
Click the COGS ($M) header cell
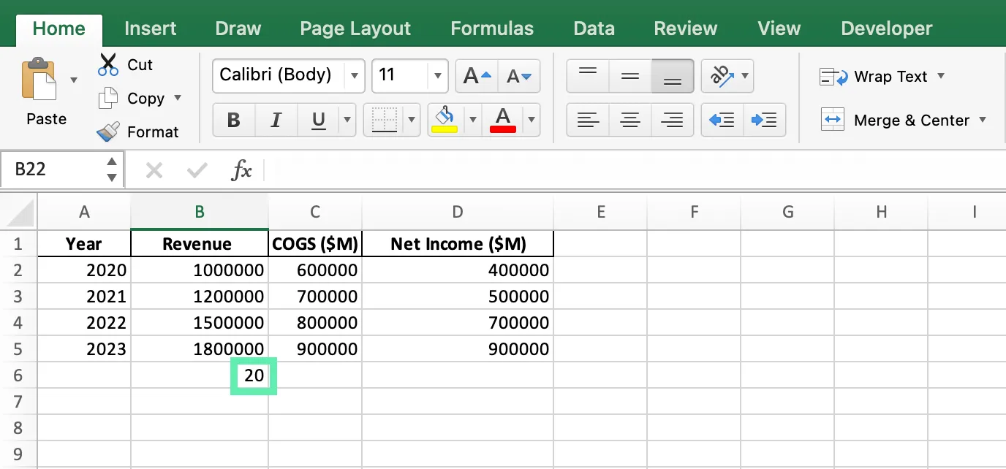pos(315,244)
